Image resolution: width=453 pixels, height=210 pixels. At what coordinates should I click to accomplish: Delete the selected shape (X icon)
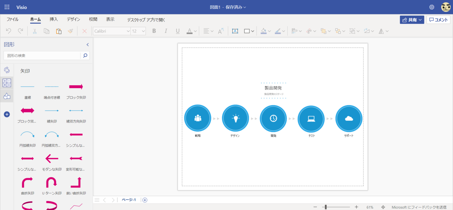[x=84, y=31]
